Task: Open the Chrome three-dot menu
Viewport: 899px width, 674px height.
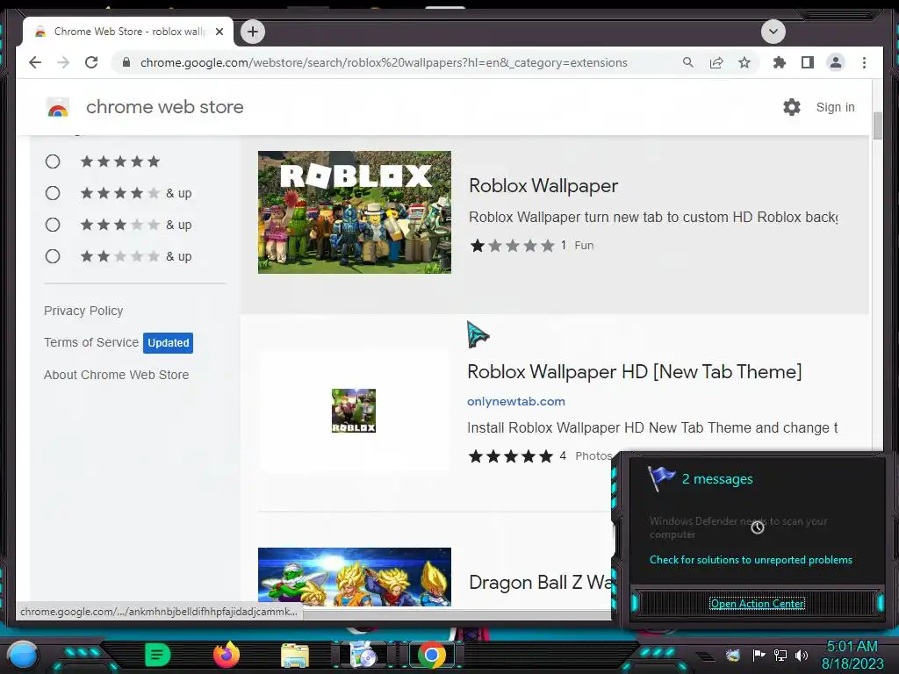Action: click(864, 62)
